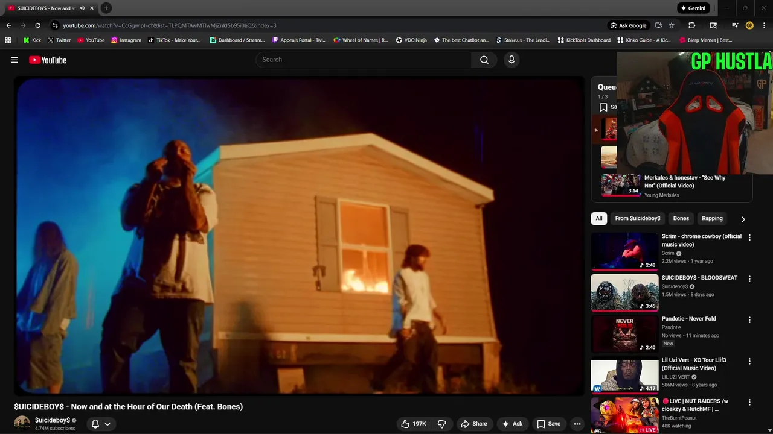This screenshot has width=773, height=434.
Task: Reload the page
Action: (37, 25)
